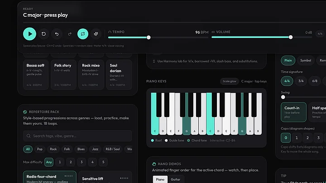Load the Folk story style card
This screenshot has width=326, height=183.
63,75
